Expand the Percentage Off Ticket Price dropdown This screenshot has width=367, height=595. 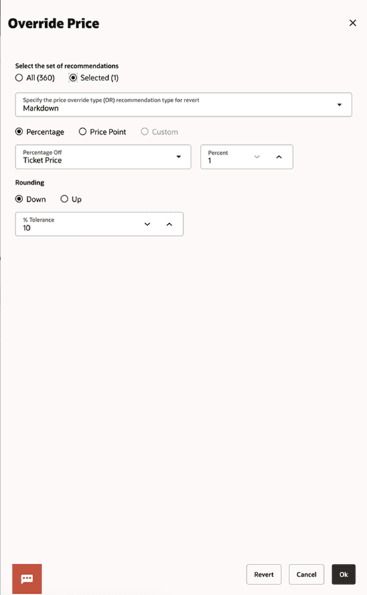[x=103, y=157]
